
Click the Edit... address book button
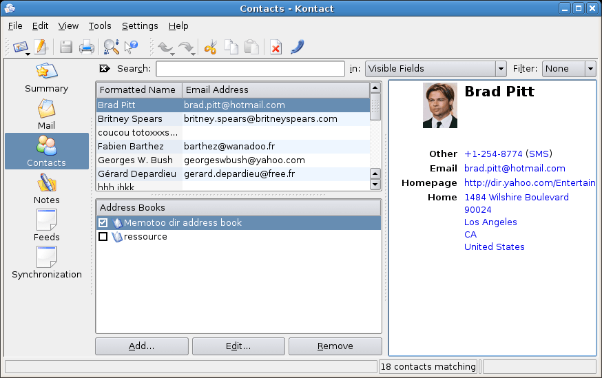coord(238,346)
